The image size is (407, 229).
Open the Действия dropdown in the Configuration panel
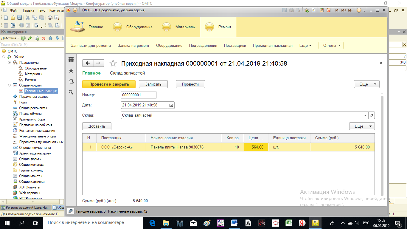click(10, 38)
